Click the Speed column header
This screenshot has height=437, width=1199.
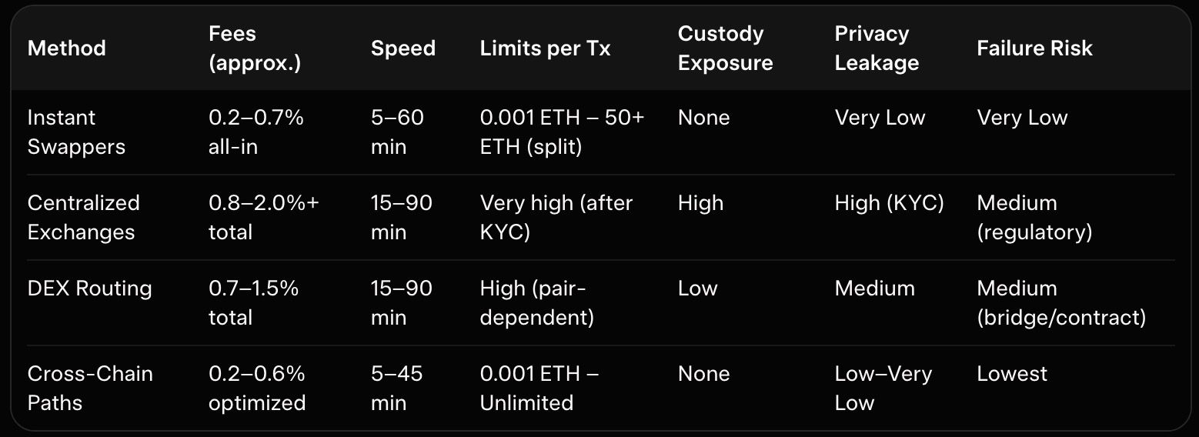[402, 48]
